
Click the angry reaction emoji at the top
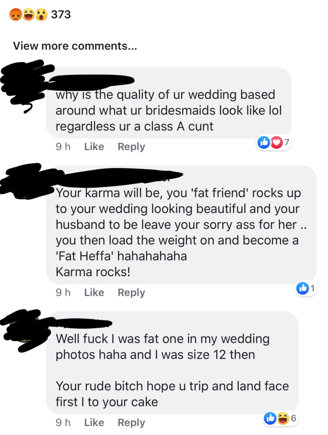(x=15, y=15)
